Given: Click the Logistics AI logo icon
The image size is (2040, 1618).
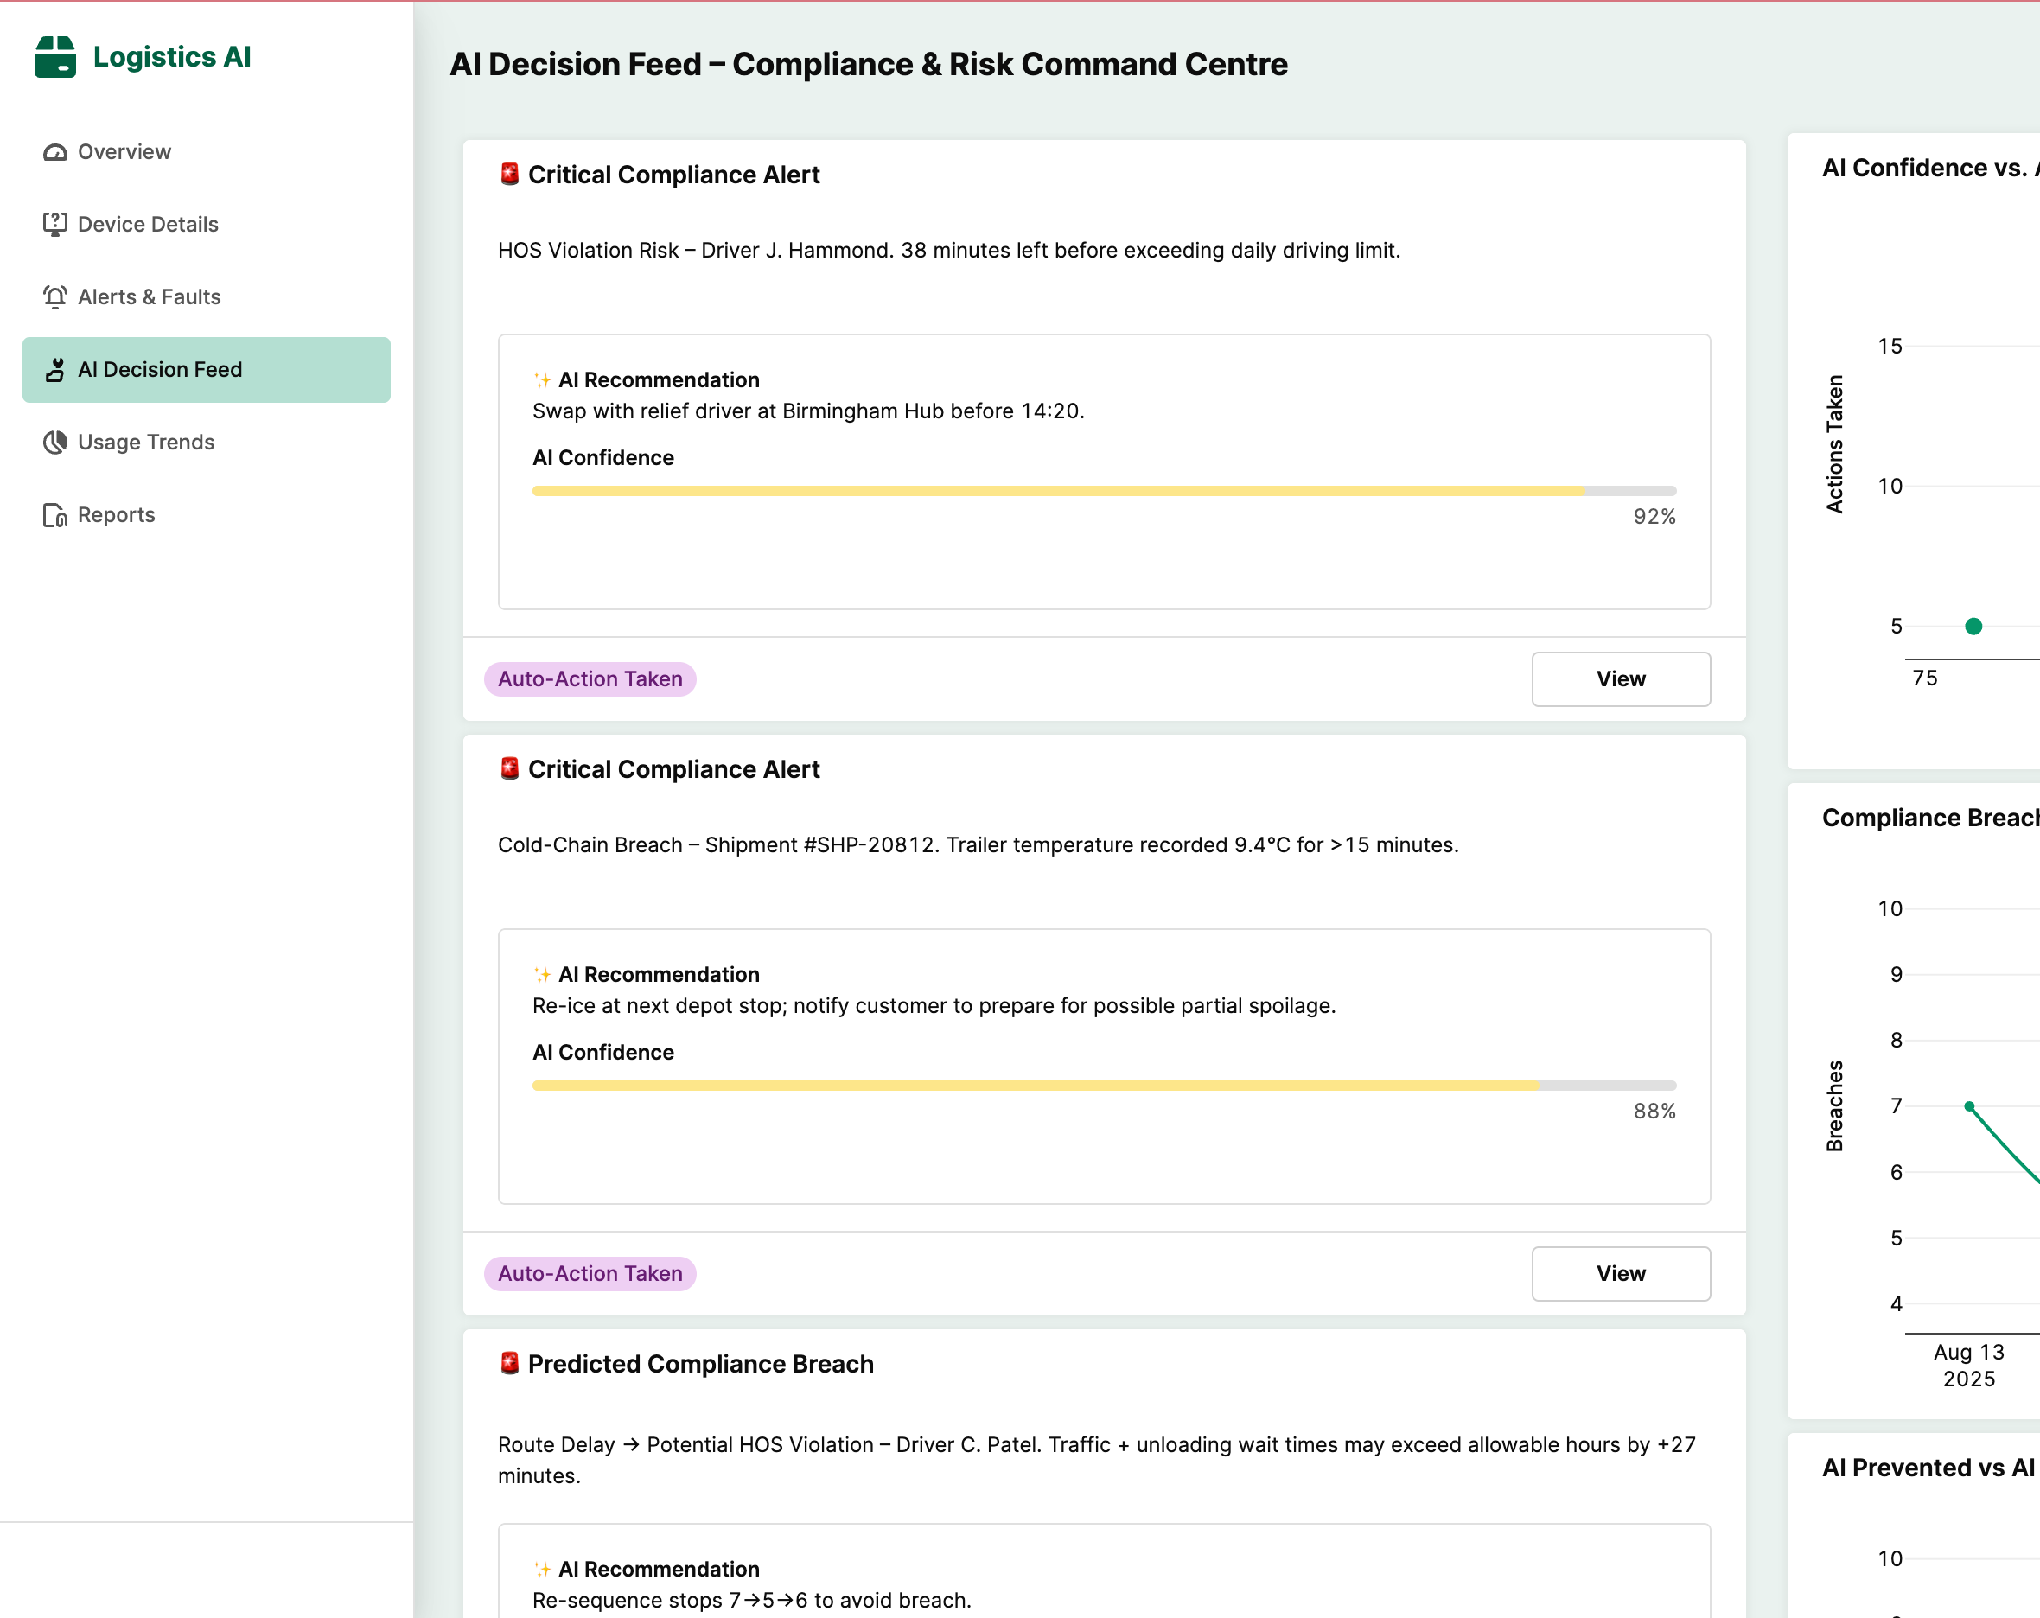Looking at the screenshot, I should click(x=54, y=57).
